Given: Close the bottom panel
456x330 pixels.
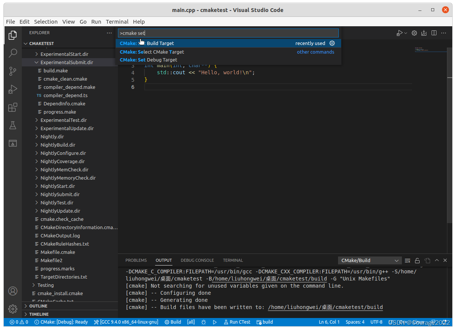Looking at the screenshot, I should (x=445, y=260).
